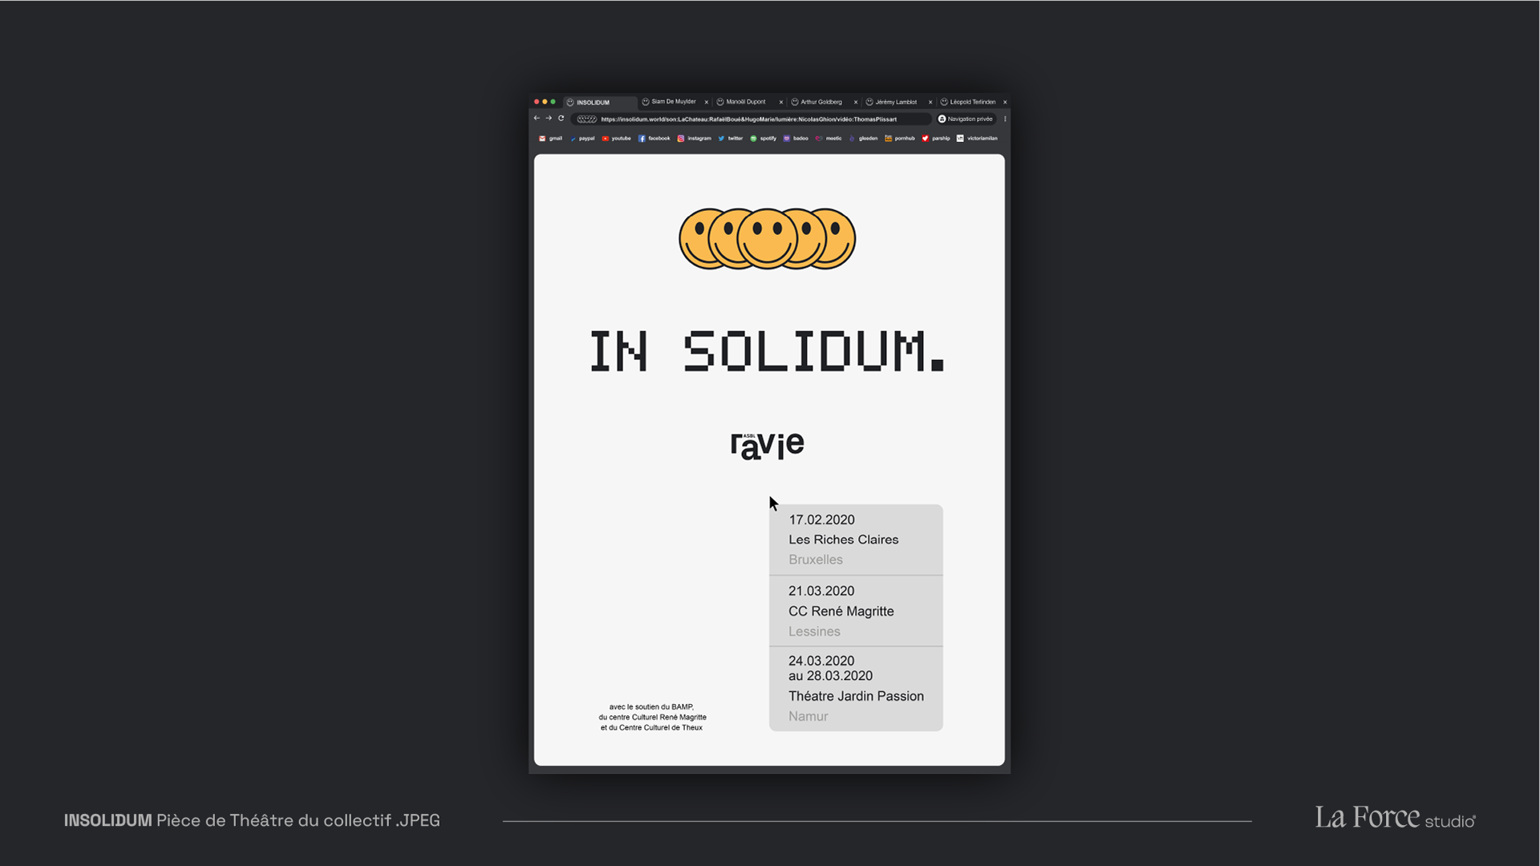Image resolution: width=1540 pixels, height=866 pixels.
Task: Switch to the Arthur Goldberg tab
Action: tap(821, 102)
